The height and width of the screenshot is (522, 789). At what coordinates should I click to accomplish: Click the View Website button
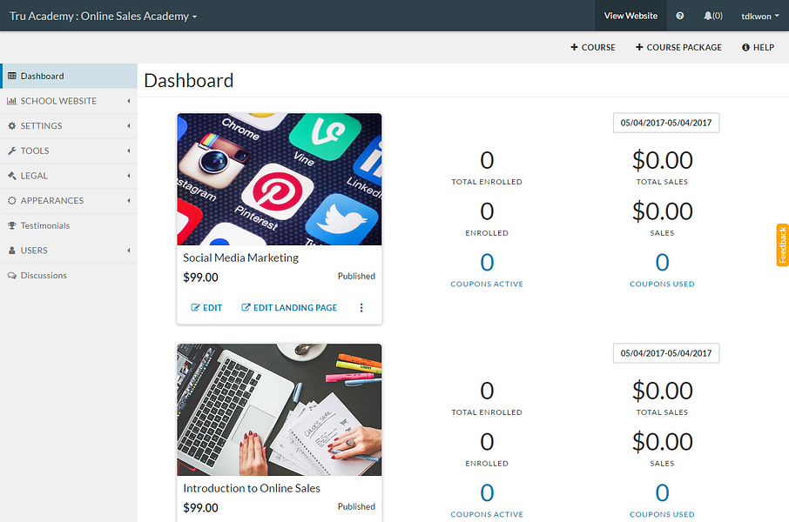pyautogui.click(x=631, y=16)
